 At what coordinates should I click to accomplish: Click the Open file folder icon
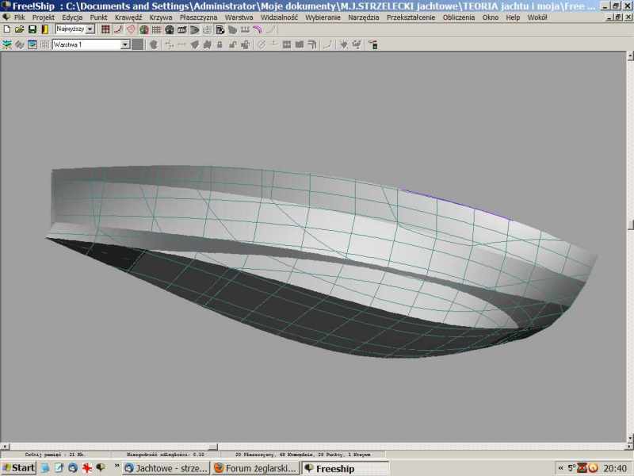19,29
